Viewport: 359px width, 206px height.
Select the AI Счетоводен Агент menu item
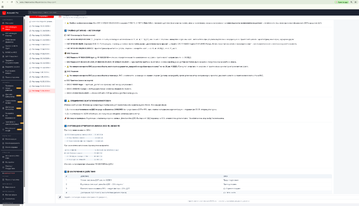coord(12,28)
